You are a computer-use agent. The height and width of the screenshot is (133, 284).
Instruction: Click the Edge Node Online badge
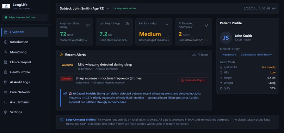pos(125,8)
